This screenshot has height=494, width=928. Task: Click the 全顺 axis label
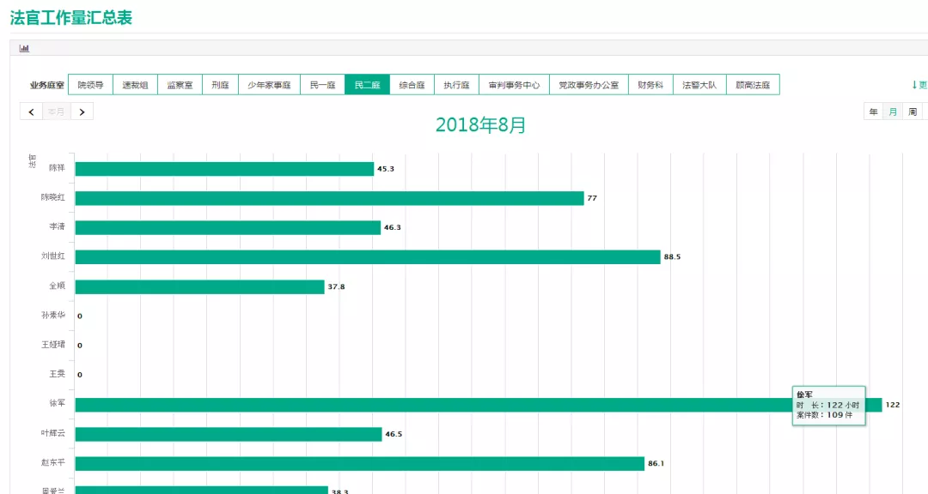point(57,286)
